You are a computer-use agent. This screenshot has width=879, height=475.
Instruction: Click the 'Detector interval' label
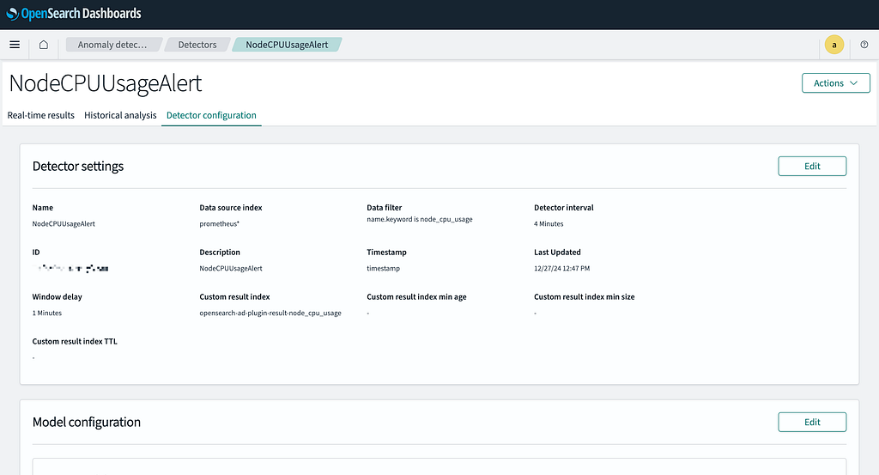tap(563, 208)
